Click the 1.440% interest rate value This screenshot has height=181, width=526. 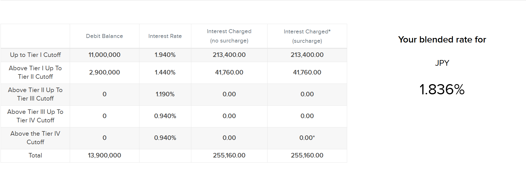point(165,73)
